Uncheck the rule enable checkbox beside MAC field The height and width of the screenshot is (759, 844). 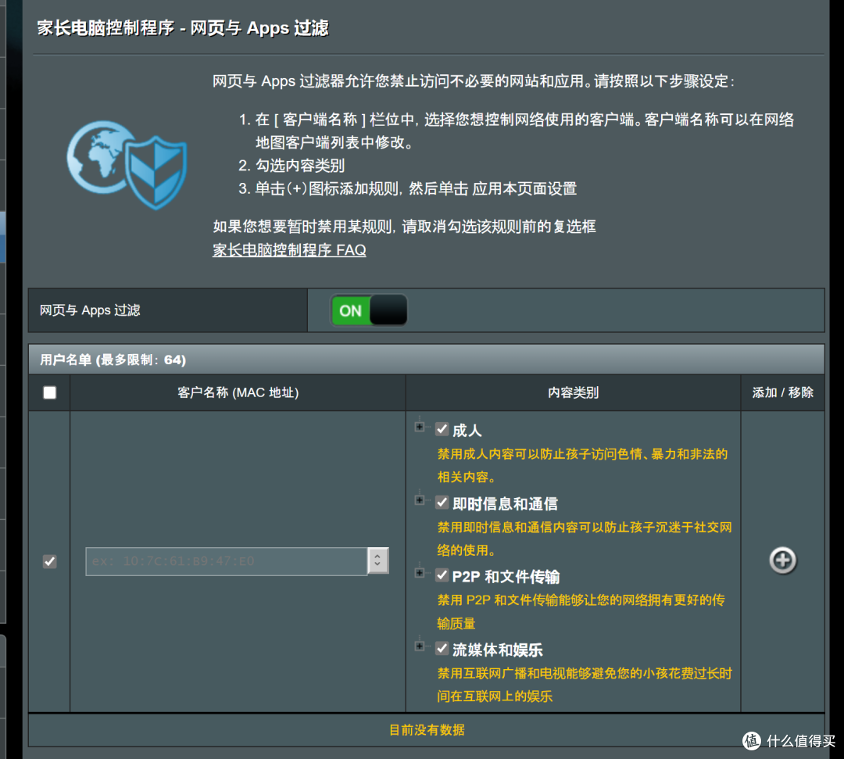click(49, 561)
